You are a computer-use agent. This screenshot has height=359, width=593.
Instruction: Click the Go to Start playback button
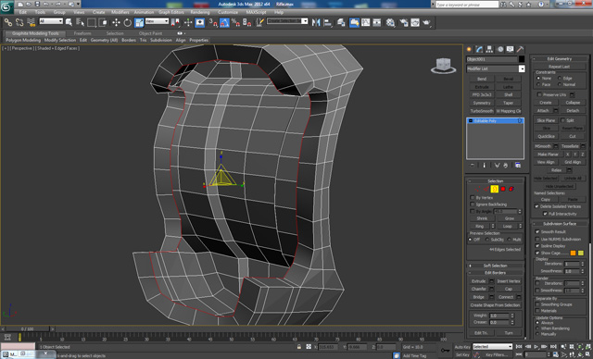[519, 346]
